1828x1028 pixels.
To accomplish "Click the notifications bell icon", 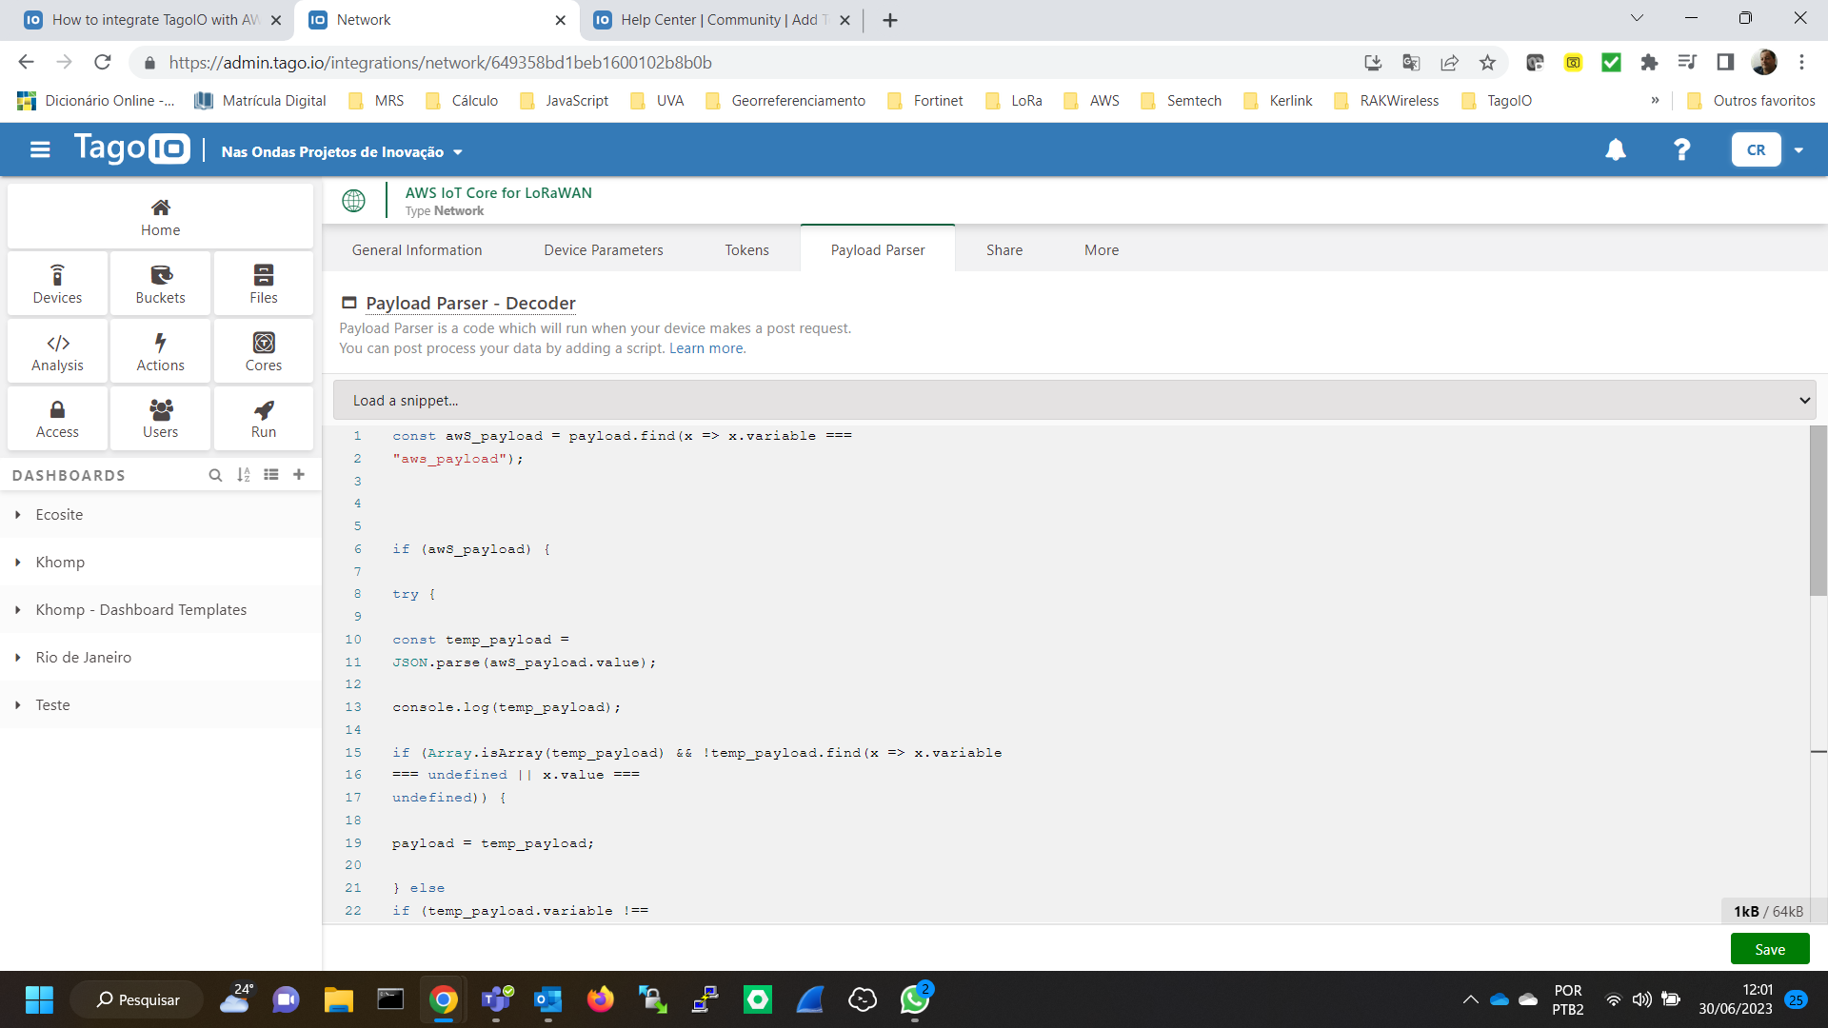I will coord(1616,150).
